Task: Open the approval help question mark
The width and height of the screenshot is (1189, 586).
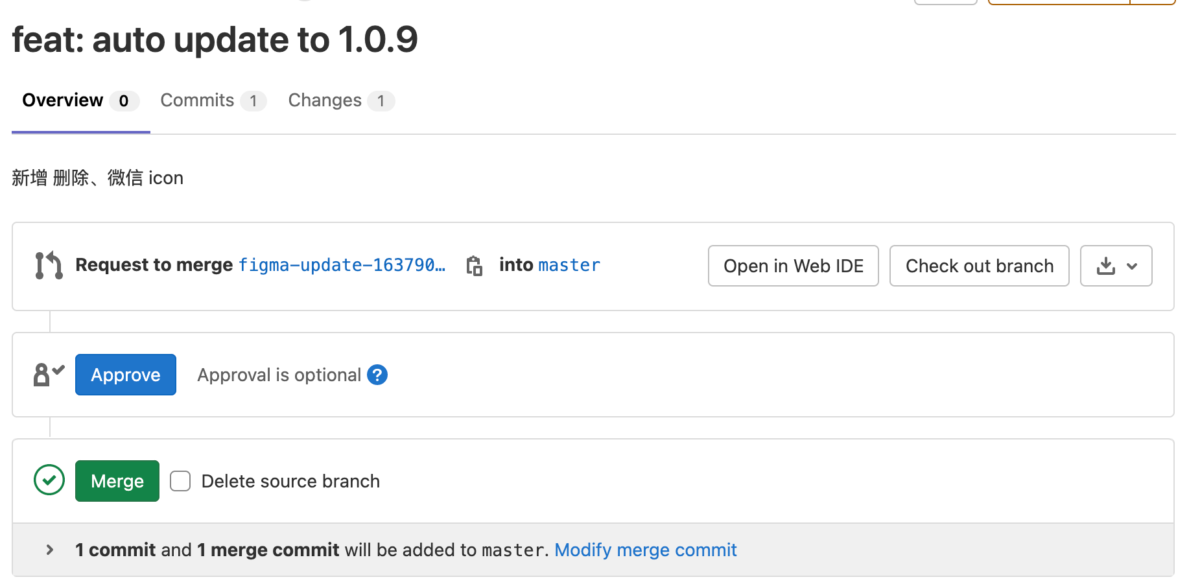Action: tap(377, 375)
